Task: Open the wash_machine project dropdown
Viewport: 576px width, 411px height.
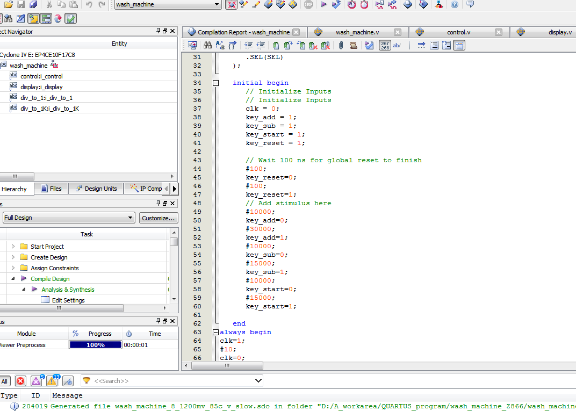Action: pos(217,4)
